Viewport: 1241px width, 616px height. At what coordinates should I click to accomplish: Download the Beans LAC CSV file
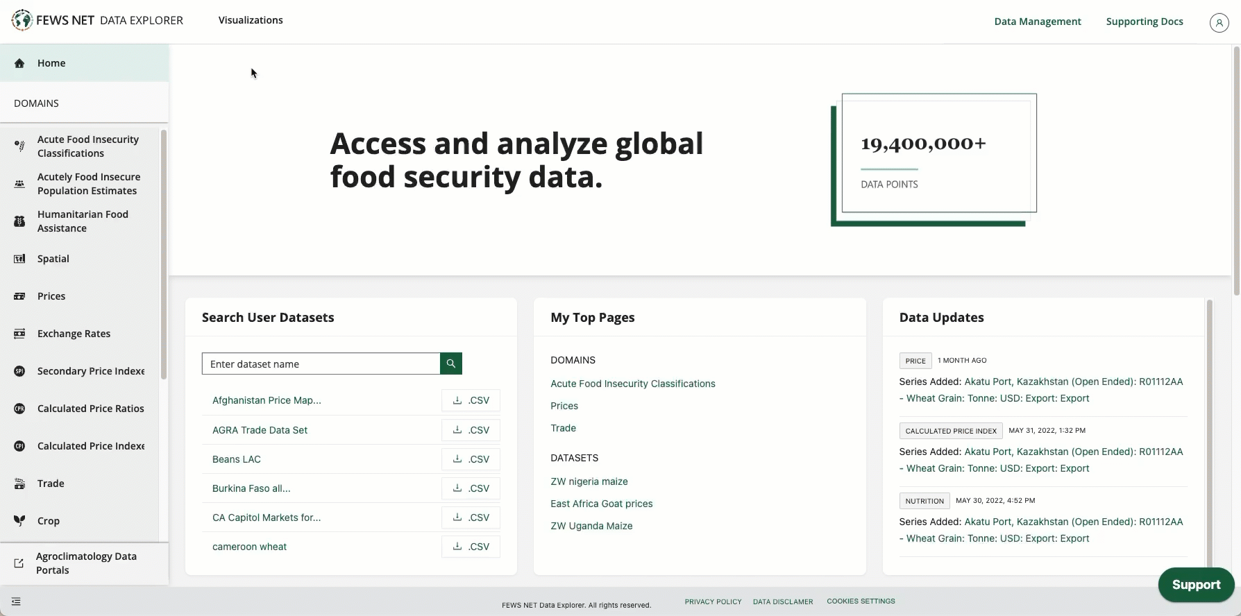[471, 459]
